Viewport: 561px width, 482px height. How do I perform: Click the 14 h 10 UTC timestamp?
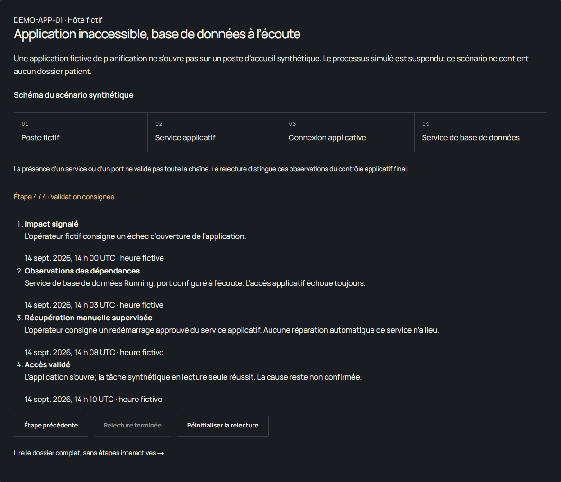[x=93, y=399]
